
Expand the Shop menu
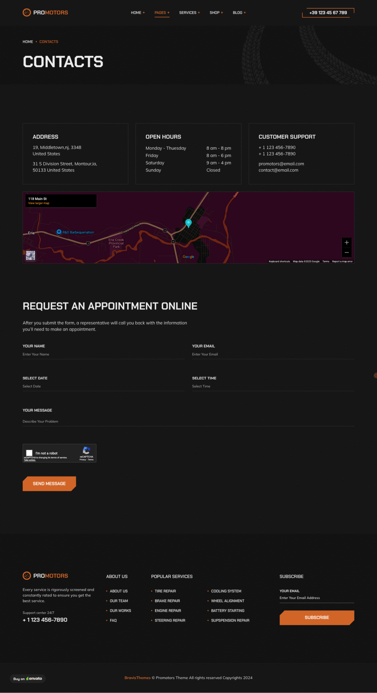[216, 13]
